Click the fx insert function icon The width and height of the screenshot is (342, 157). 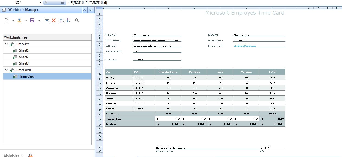(62, 2)
